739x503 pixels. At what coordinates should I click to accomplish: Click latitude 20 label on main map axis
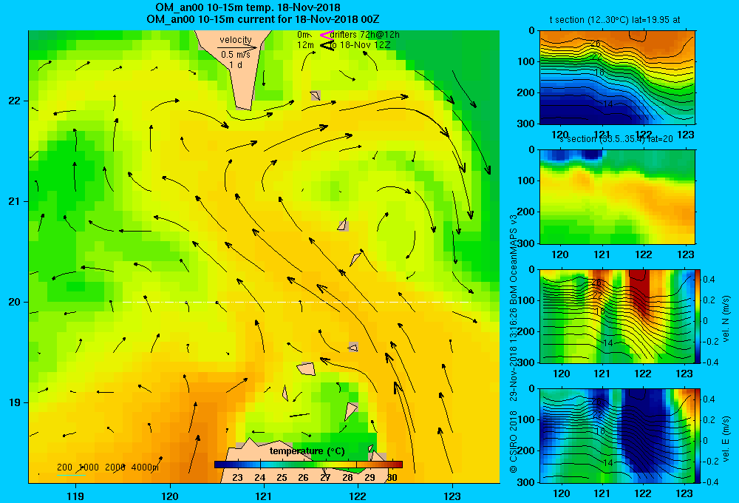coord(15,302)
